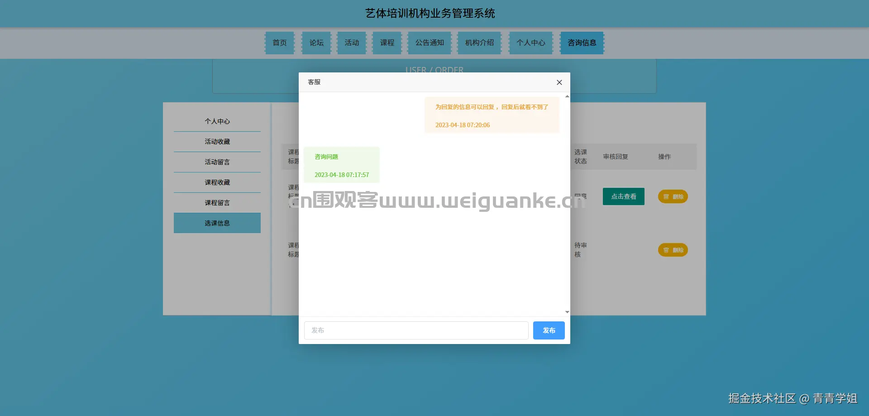Click the 发布 send button
This screenshot has width=869, height=416.
tap(549, 330)
